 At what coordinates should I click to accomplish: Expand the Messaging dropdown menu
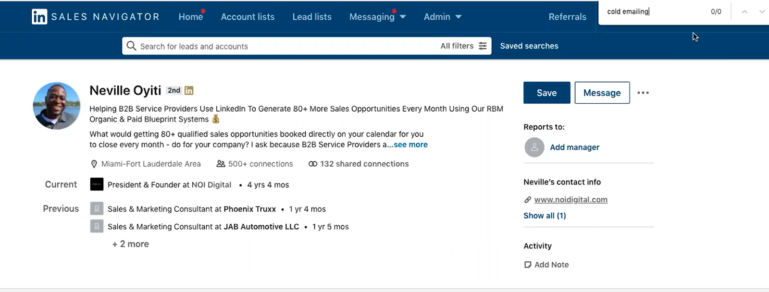(x=378, y=17)
